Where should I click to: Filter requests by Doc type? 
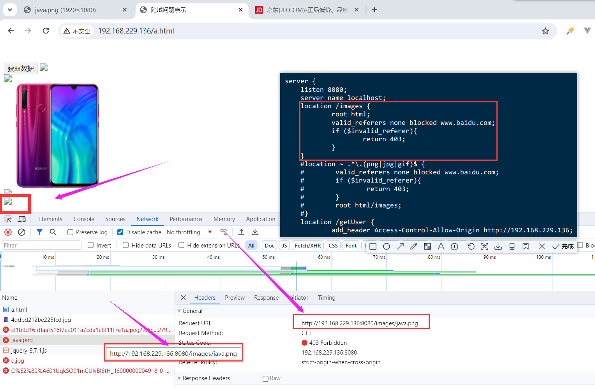pyautogui.click(x=270, y=246)
